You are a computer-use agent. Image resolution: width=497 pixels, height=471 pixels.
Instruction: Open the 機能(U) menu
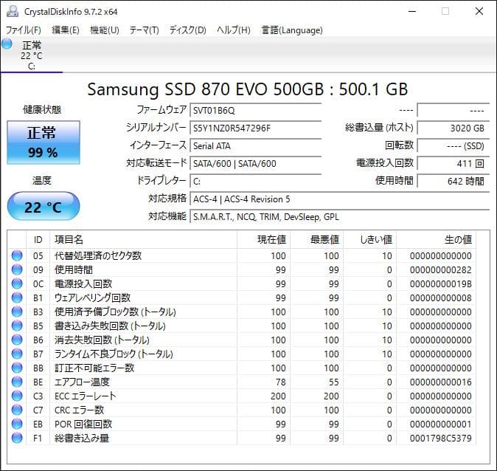(105, 30)
